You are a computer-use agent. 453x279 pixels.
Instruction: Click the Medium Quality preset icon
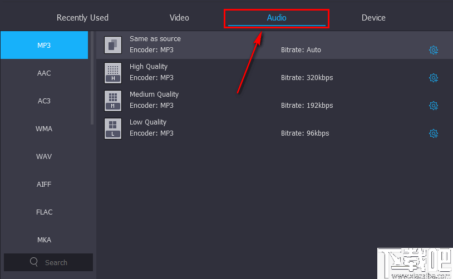point(113,101)
